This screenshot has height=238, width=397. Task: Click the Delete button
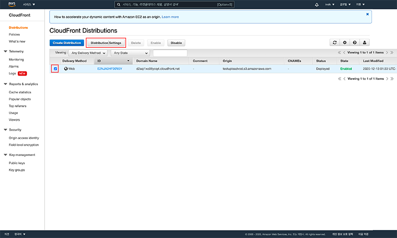pyautogui.click(x=136, y=43)
